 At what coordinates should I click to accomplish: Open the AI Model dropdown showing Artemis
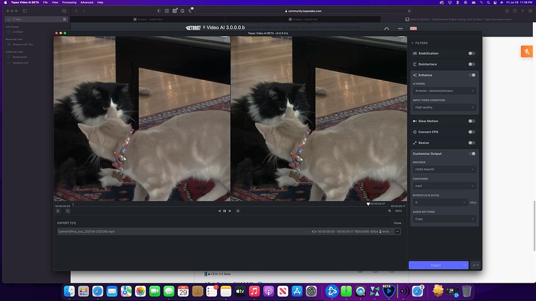[x=444, y=91]
